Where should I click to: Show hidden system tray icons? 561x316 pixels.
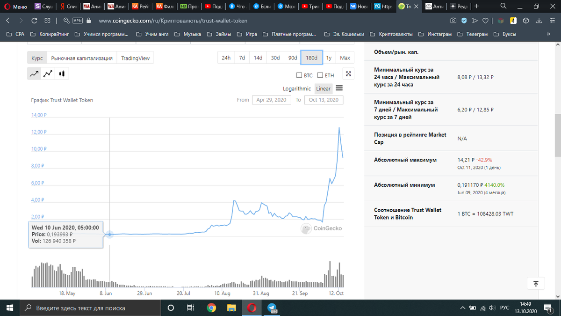[463, 308]
